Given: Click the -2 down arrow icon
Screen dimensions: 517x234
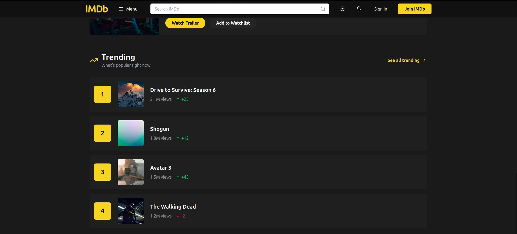Looking at the screenshot, I should [178, 216].
